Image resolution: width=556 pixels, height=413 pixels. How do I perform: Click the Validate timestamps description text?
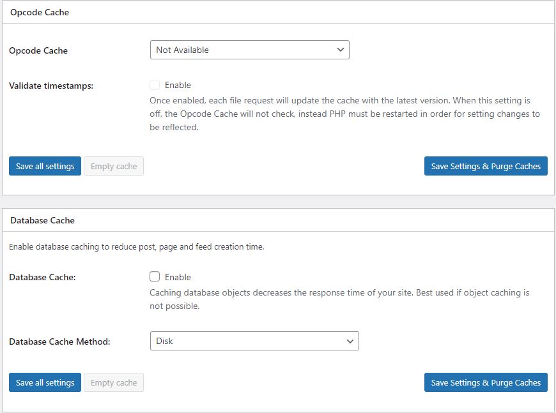pos(344,114)
